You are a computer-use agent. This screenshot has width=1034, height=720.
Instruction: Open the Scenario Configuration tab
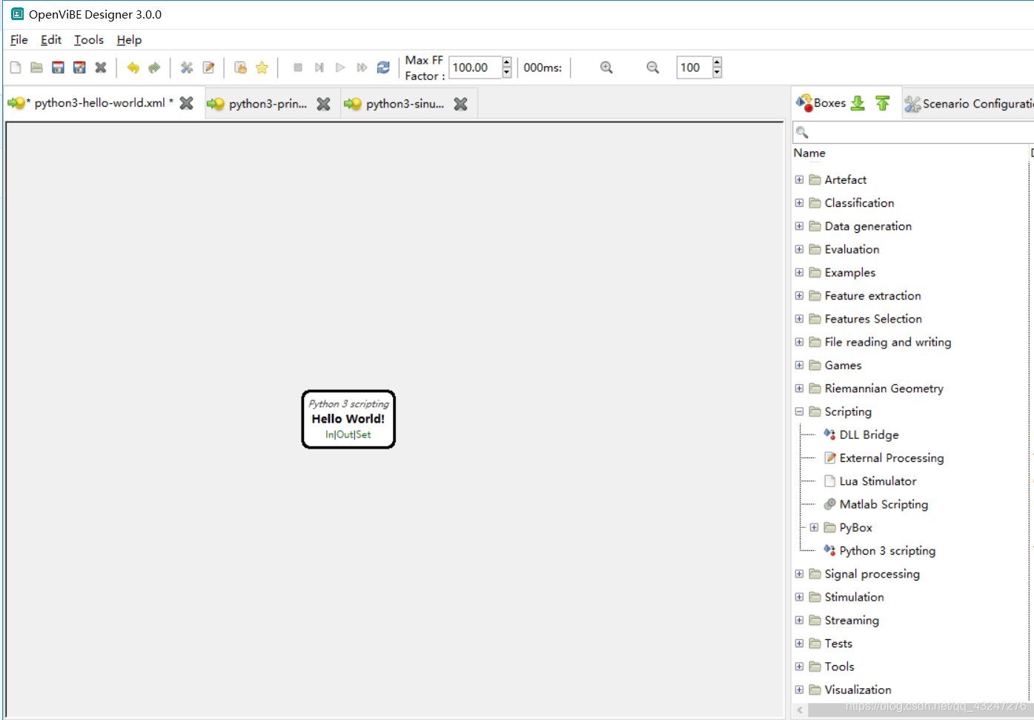[969, 104]
